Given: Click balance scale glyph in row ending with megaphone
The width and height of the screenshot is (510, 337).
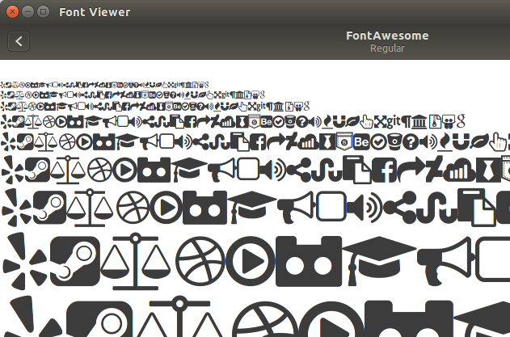Looking at the screenshot, I should [135, 261].
